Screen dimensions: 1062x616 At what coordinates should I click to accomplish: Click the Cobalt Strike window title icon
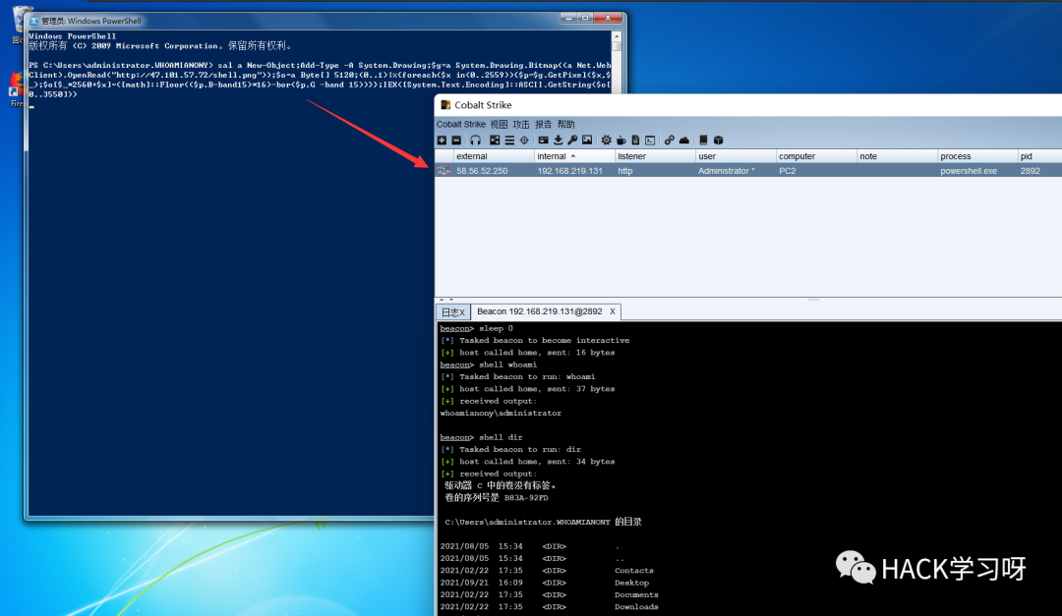click(445, 105)
